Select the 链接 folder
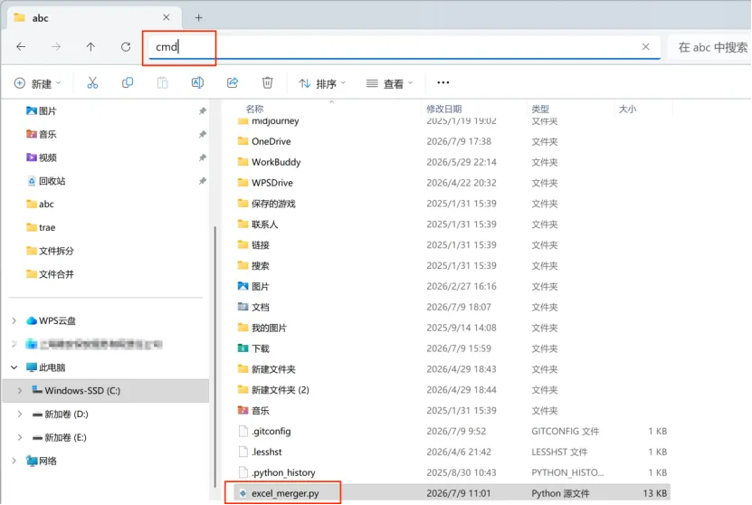Screen dimensions: 752x505 click(x=253, y=244)
